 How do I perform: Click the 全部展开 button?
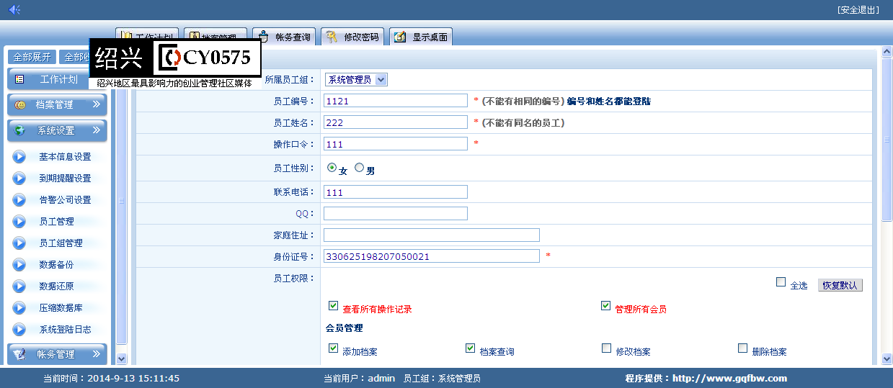click(32, 57)
